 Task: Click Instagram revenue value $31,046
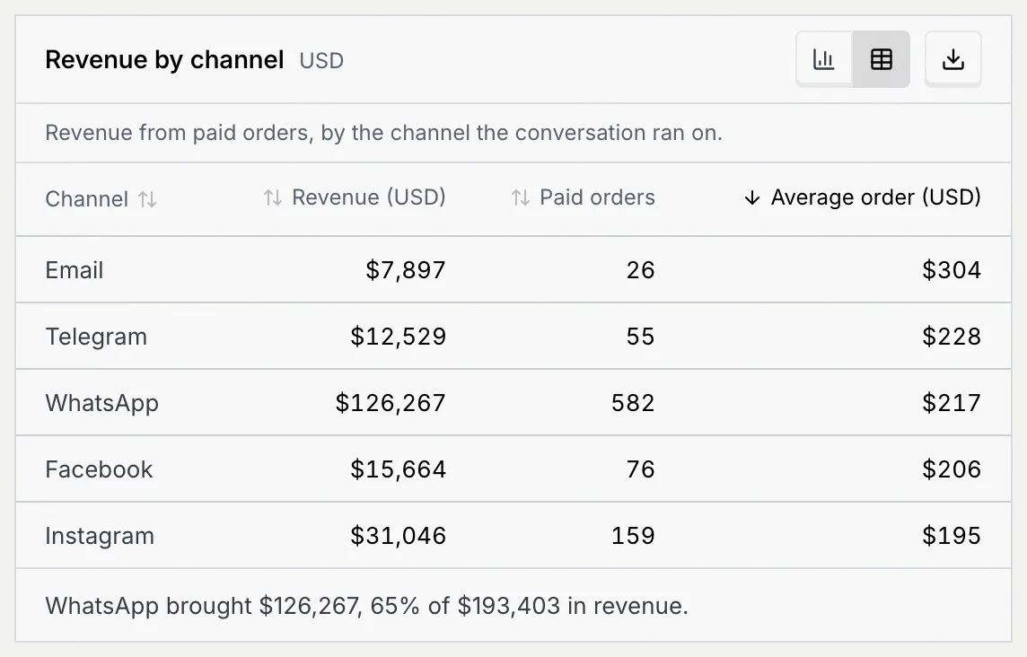click(398, 535)
